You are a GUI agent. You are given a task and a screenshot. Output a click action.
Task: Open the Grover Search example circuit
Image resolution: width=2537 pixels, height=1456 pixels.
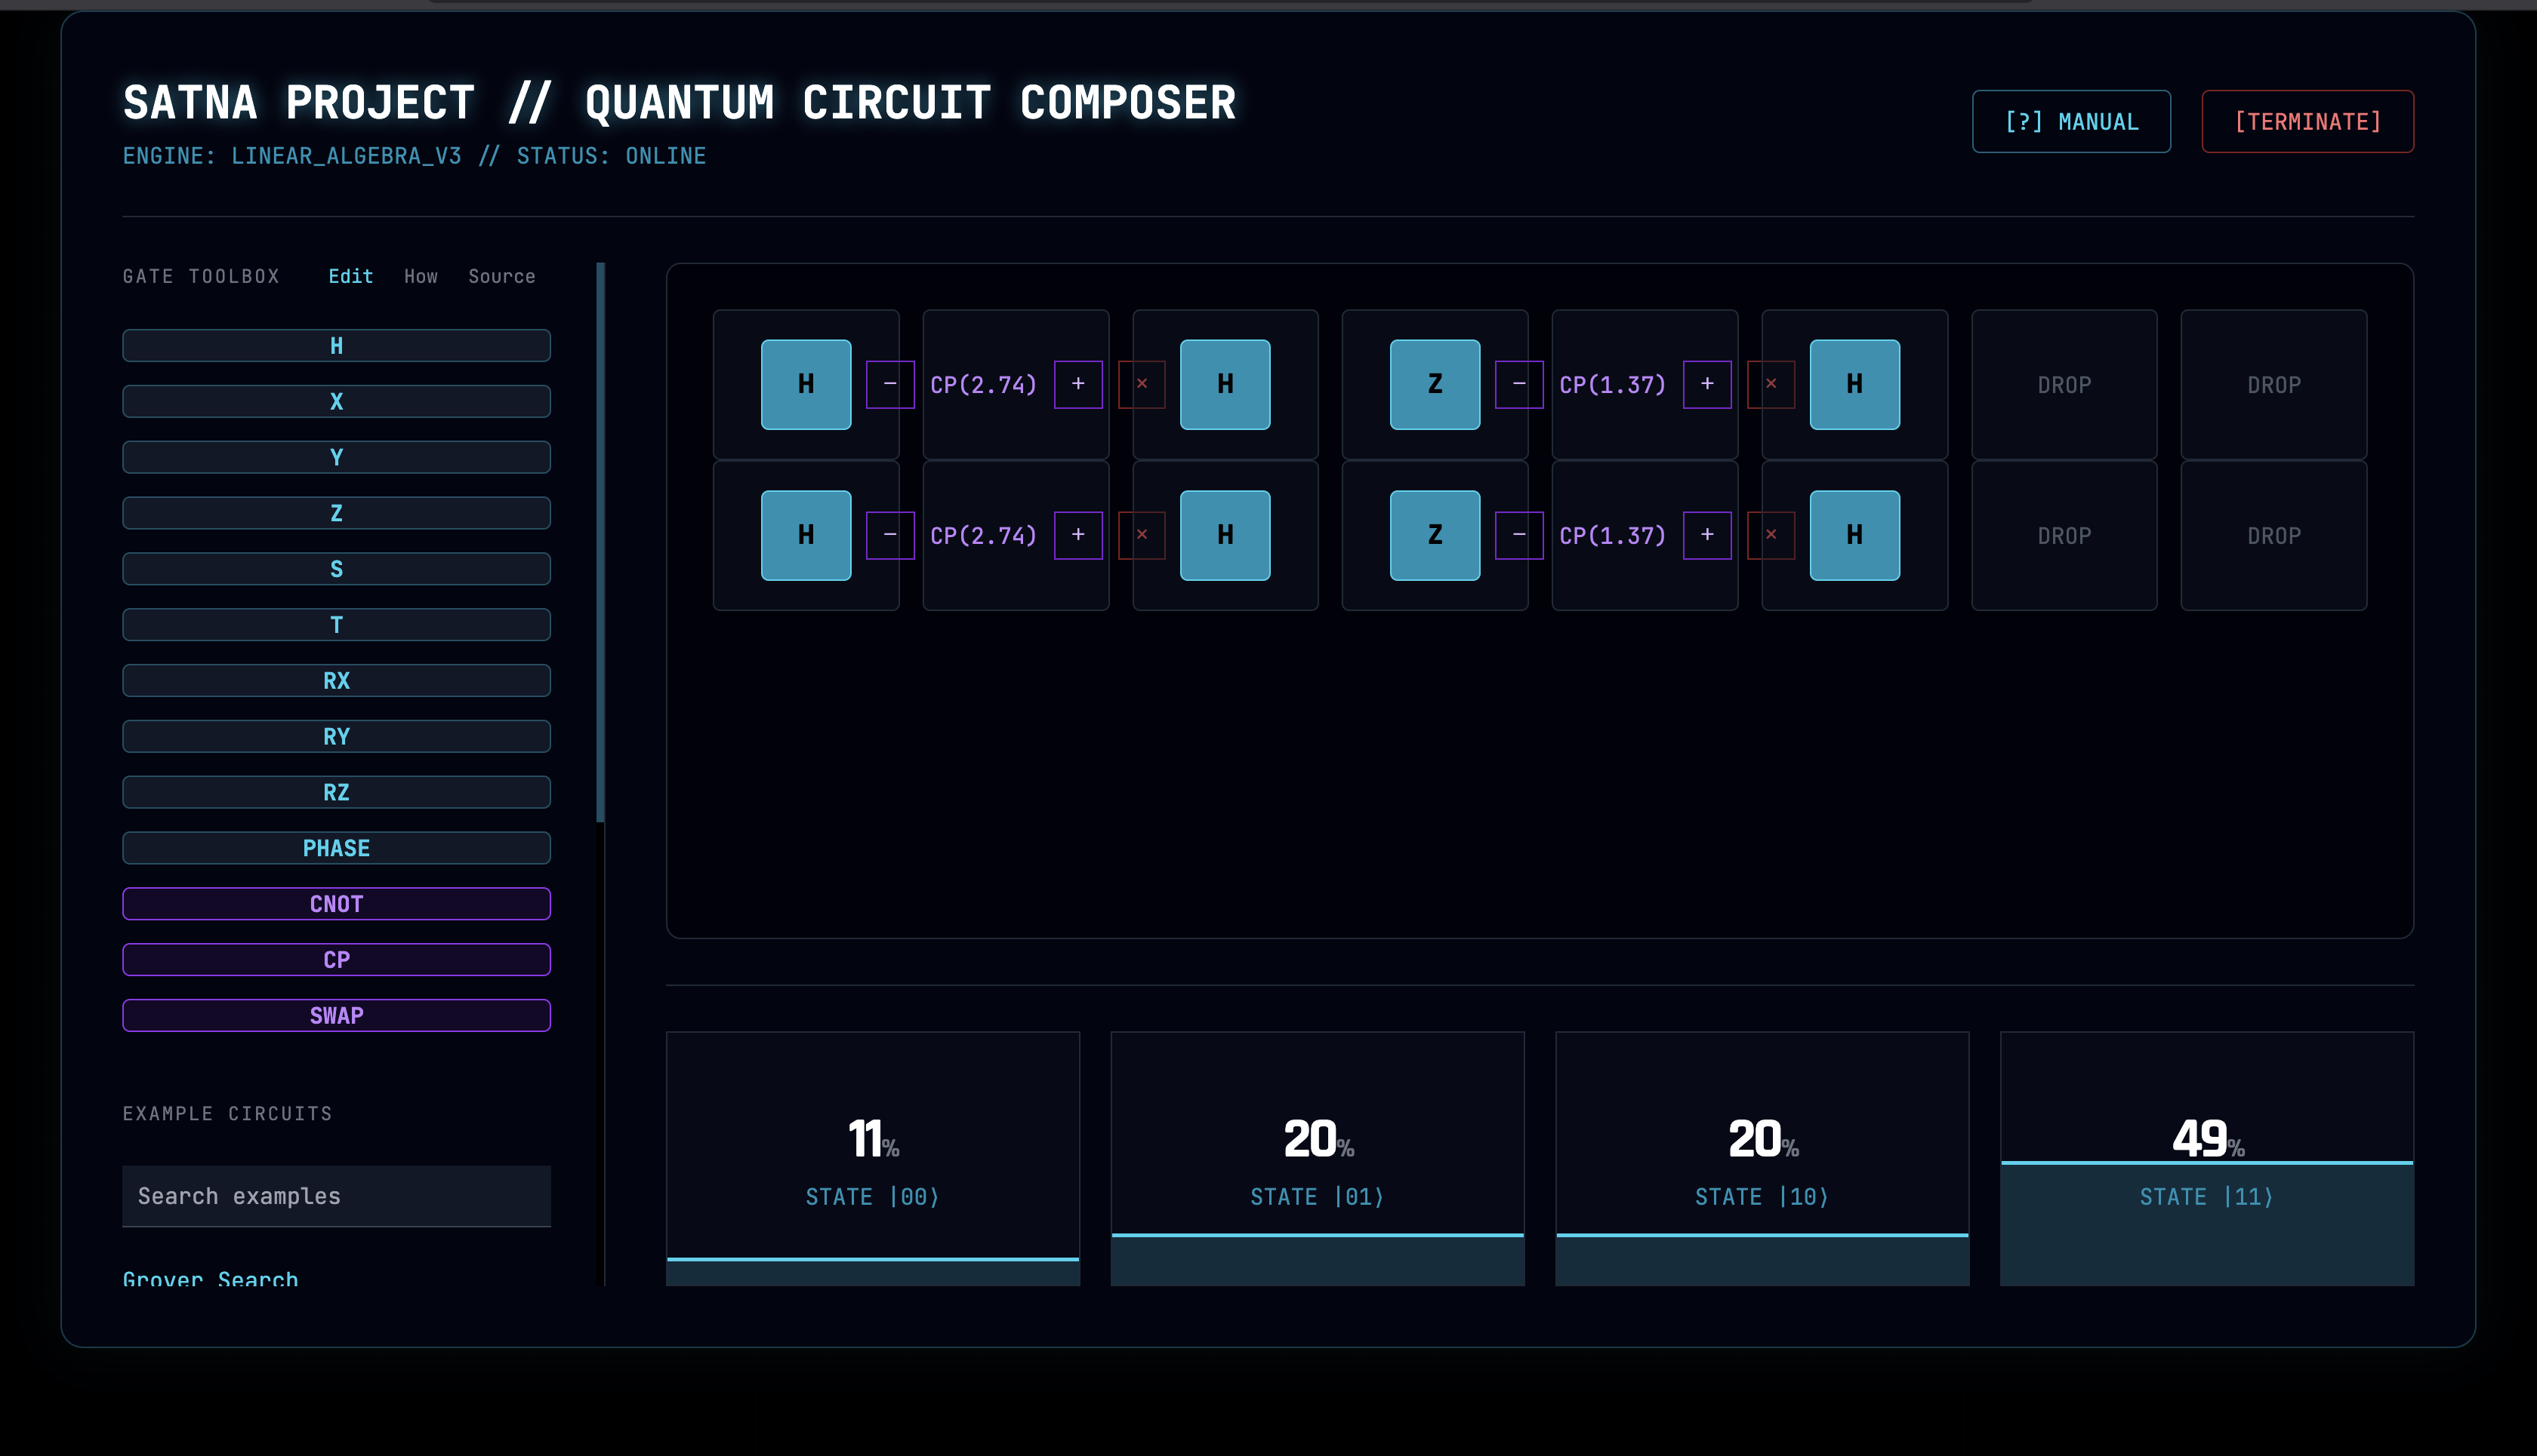210,1277
